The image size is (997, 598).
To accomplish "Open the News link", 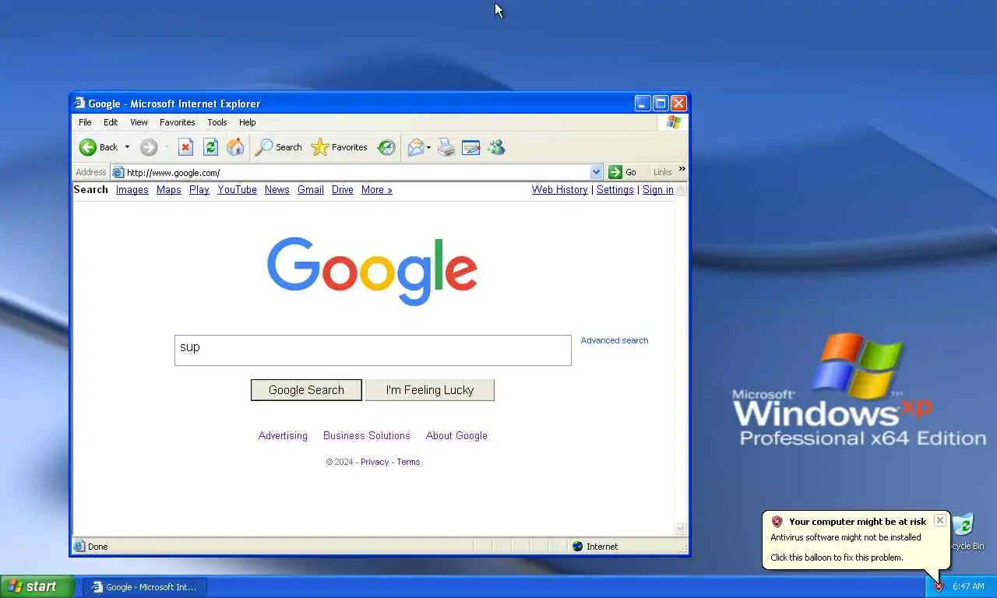I will pos(277,189).
